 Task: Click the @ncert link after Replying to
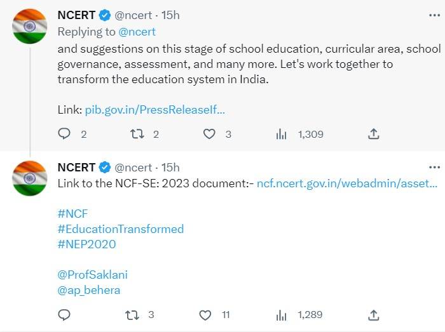click(136, 31)
